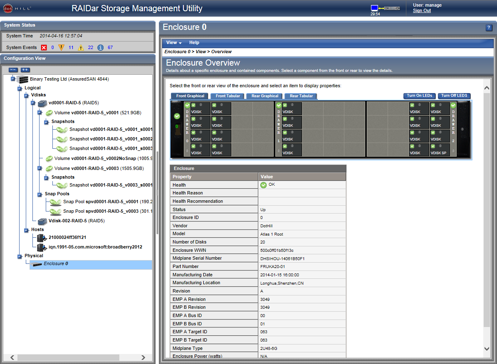Click the yellow warning events icon

click(x=81, y=47)
